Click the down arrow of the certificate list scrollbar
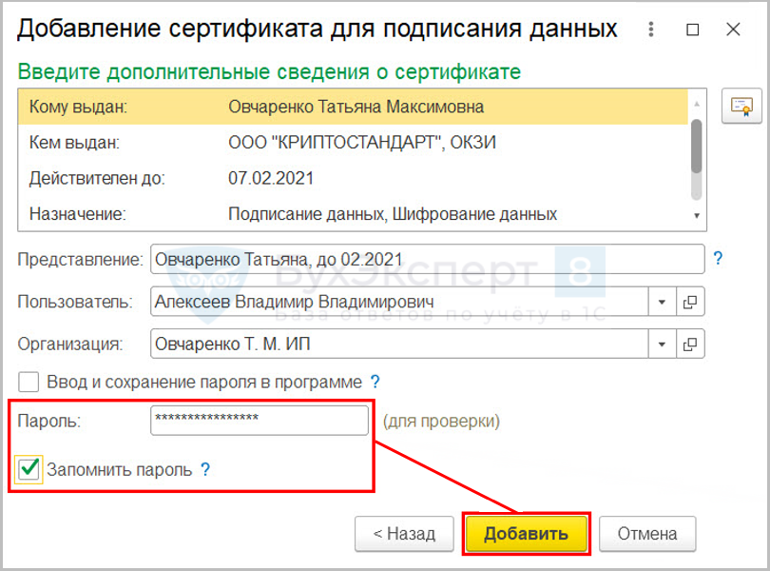 click(697, 215)
